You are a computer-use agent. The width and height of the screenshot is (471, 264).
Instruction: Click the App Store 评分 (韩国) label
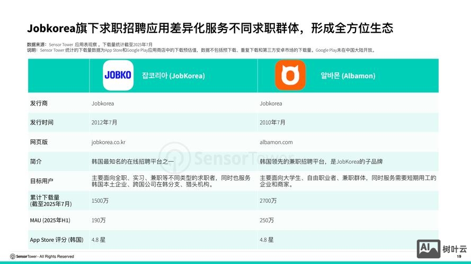pyautogui.click(x=57, y=240)
